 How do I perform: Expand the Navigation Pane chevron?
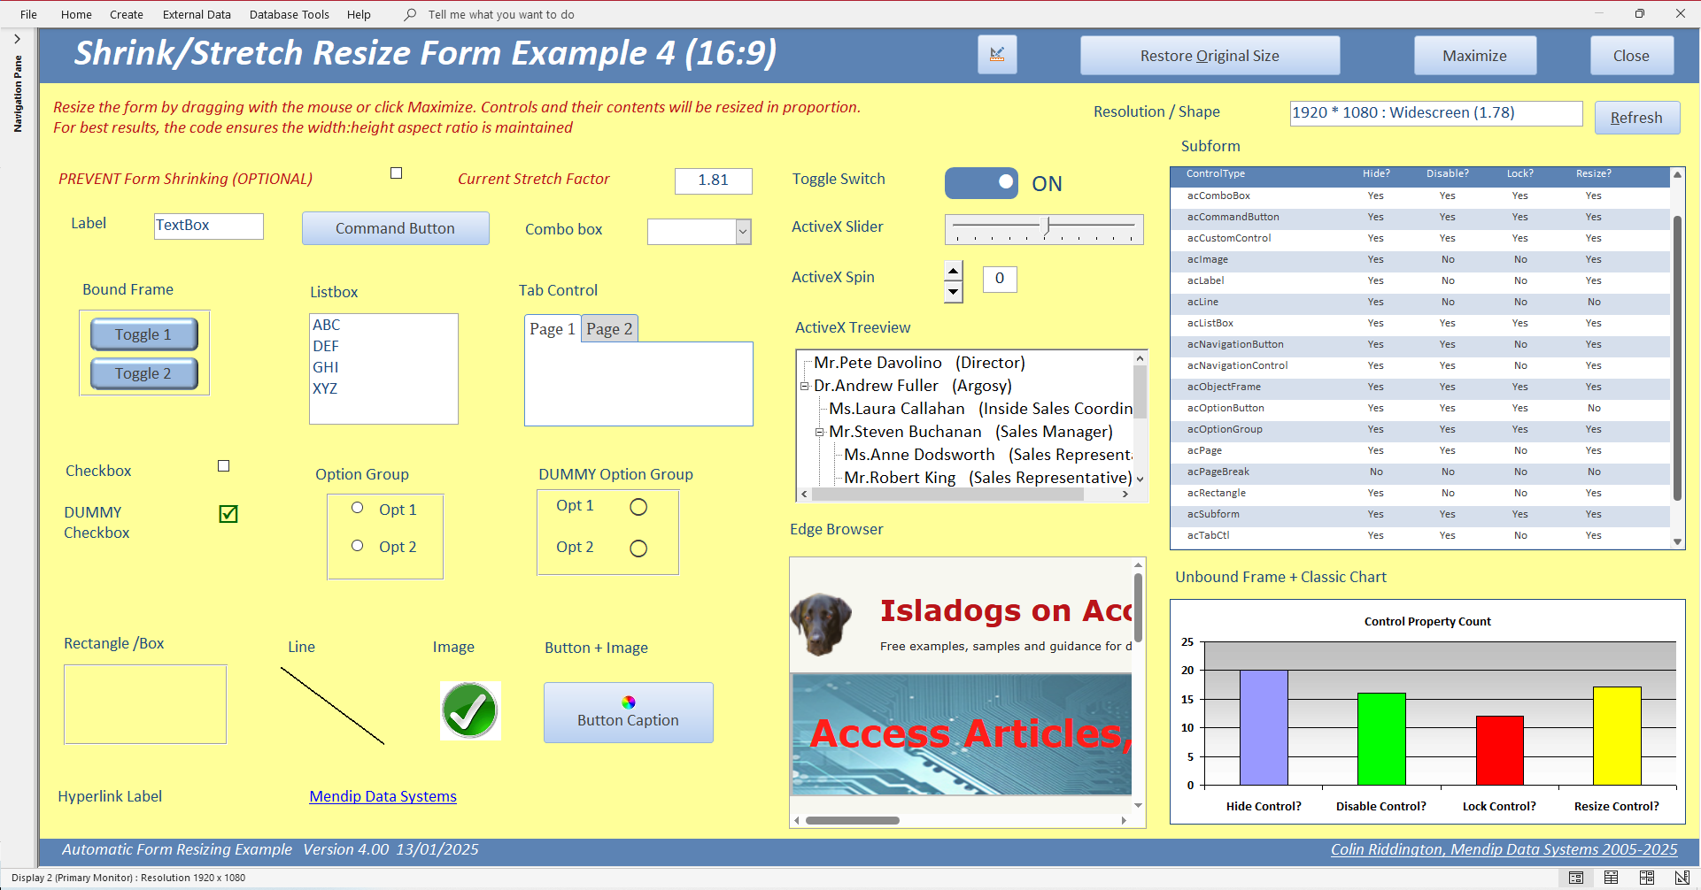[17, 39]
